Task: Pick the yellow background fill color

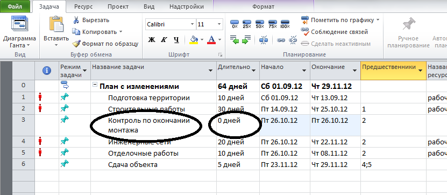Action: click(194, 40)
